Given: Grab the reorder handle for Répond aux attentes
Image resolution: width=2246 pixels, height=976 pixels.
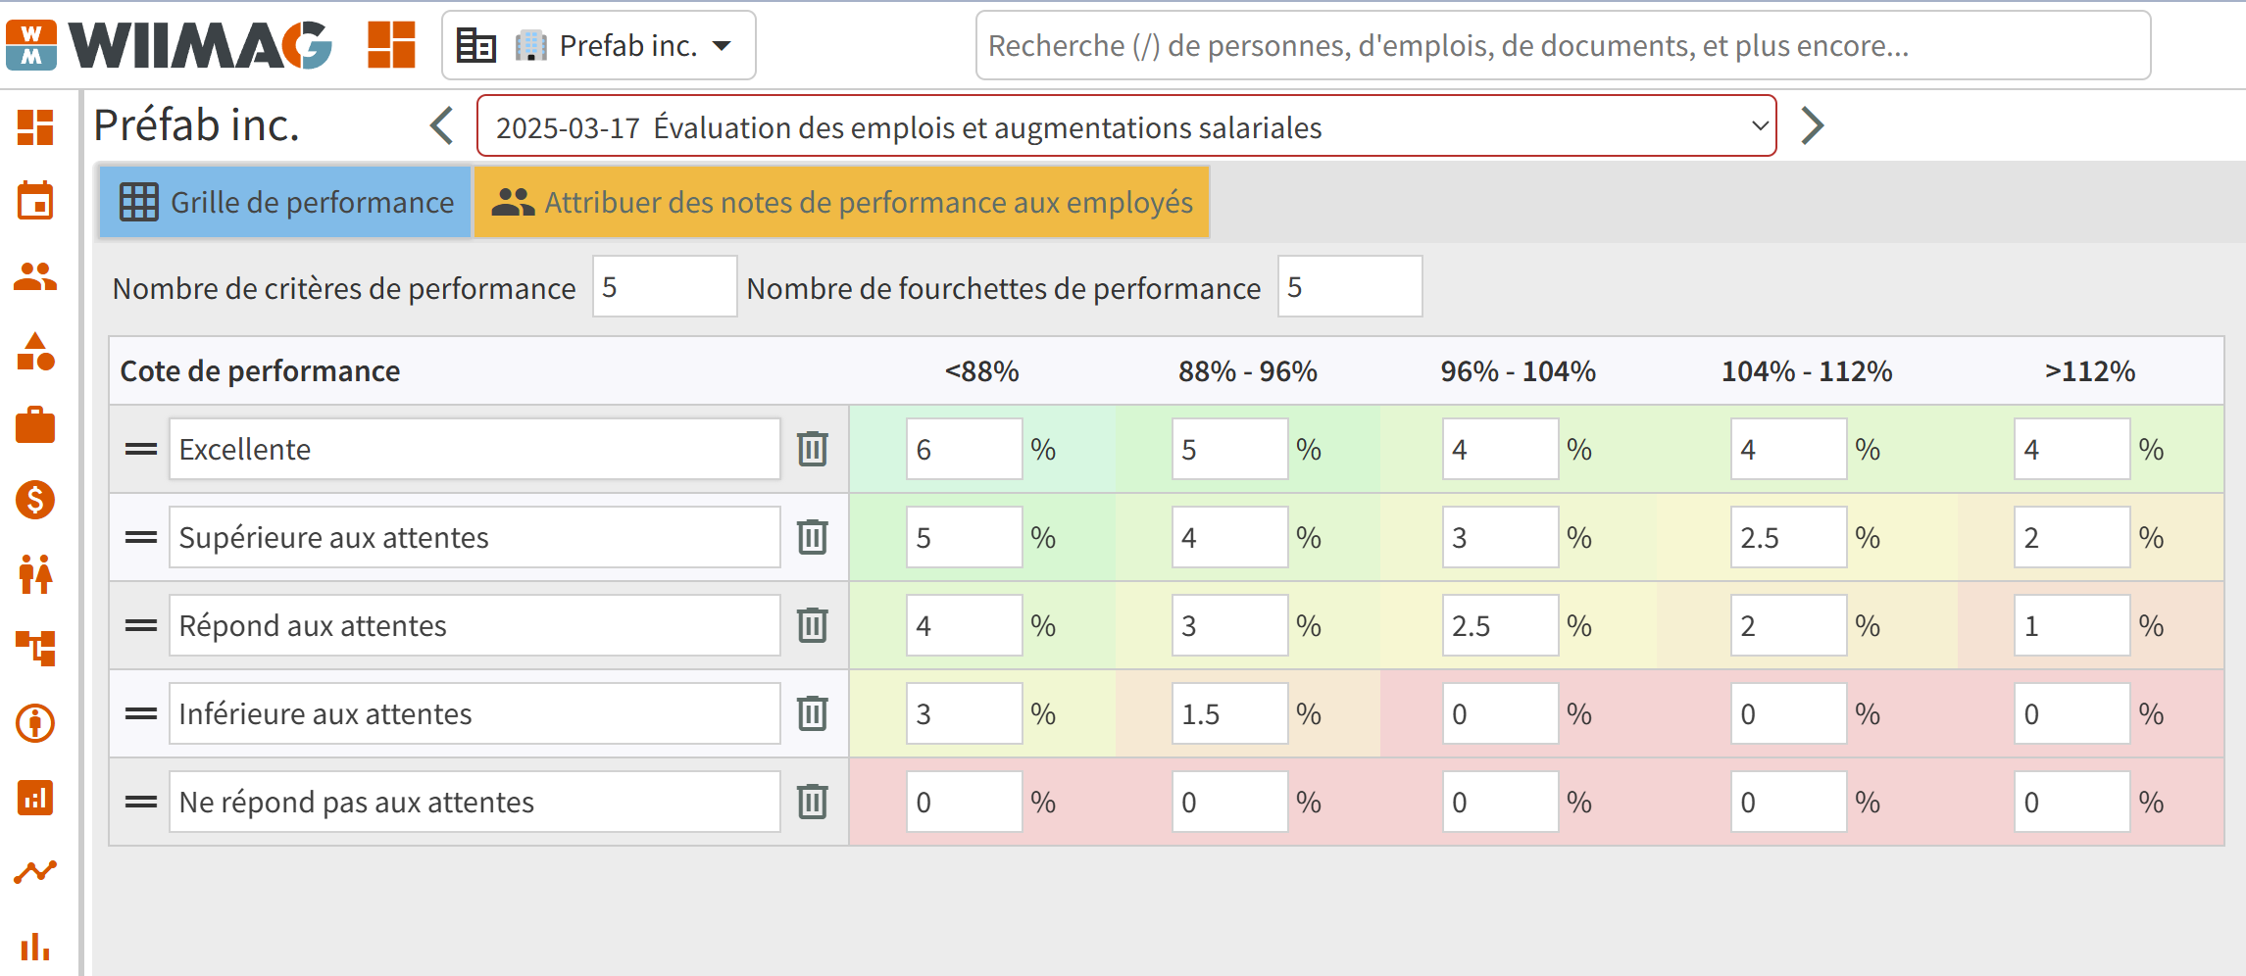Looking at the screenshot, I should click(141, 625).
